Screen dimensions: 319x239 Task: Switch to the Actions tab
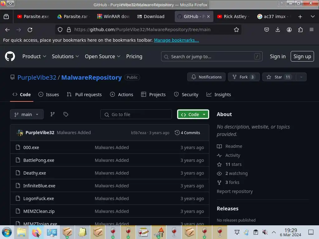pyautogui.click(x=121, y=95)
